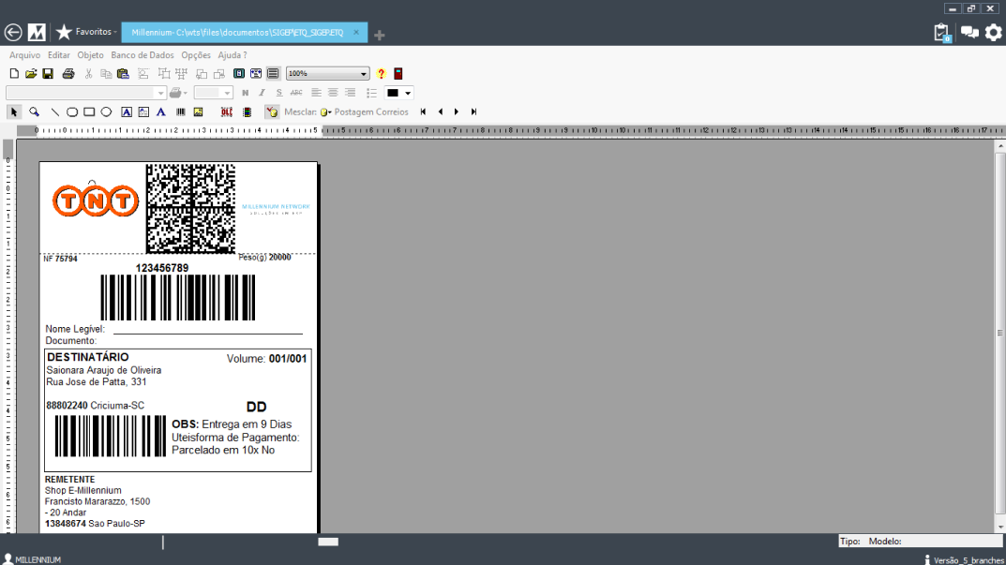Screen dimensions: 1006x565
Task: Click the yellow question mark help icon
Action: point(382,73)
